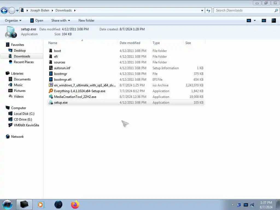Sort by the Date modified column header

[130, 43]
